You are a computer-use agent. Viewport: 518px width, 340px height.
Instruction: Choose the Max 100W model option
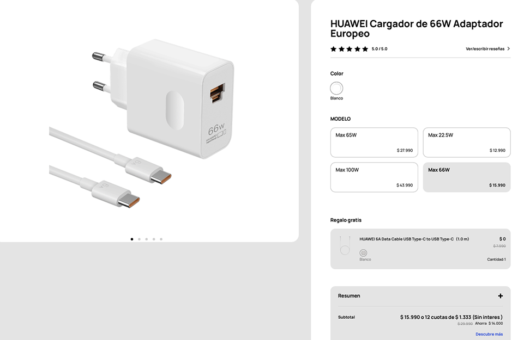[x=374, y=177]
